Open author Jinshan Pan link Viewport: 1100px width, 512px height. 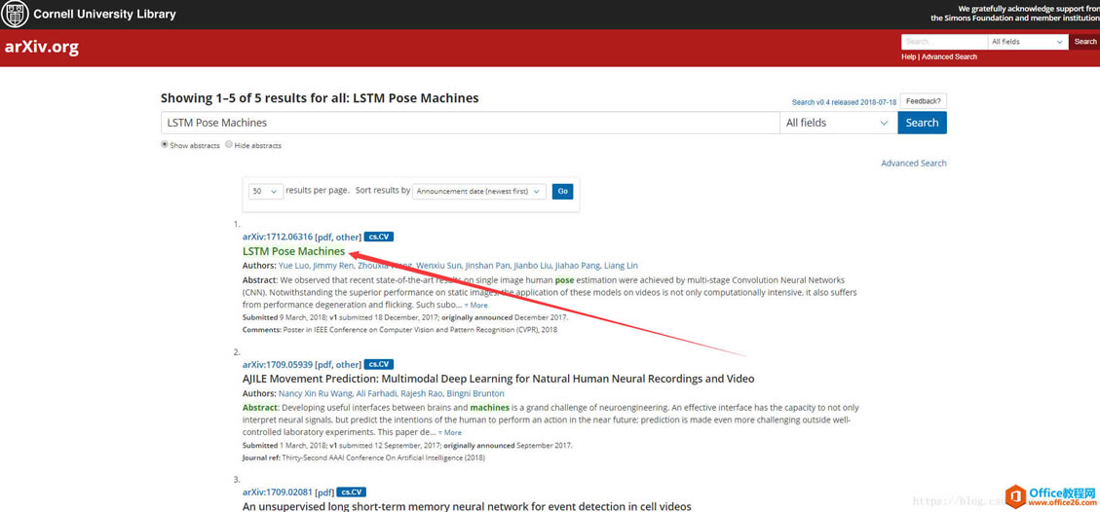click(488, 266)
